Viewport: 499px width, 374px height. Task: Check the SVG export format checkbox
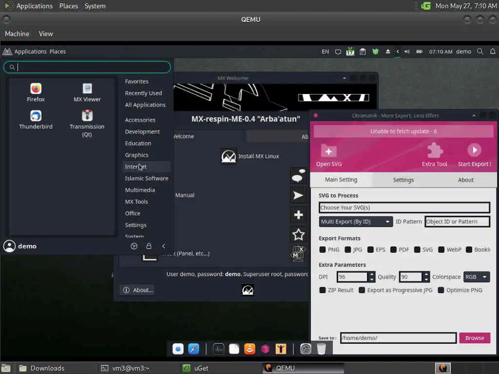click(417, 250)
